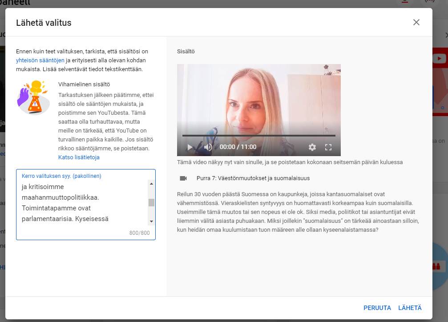448x322 pixels.
Task: Click the video progress bar
Action: point(258,136)
